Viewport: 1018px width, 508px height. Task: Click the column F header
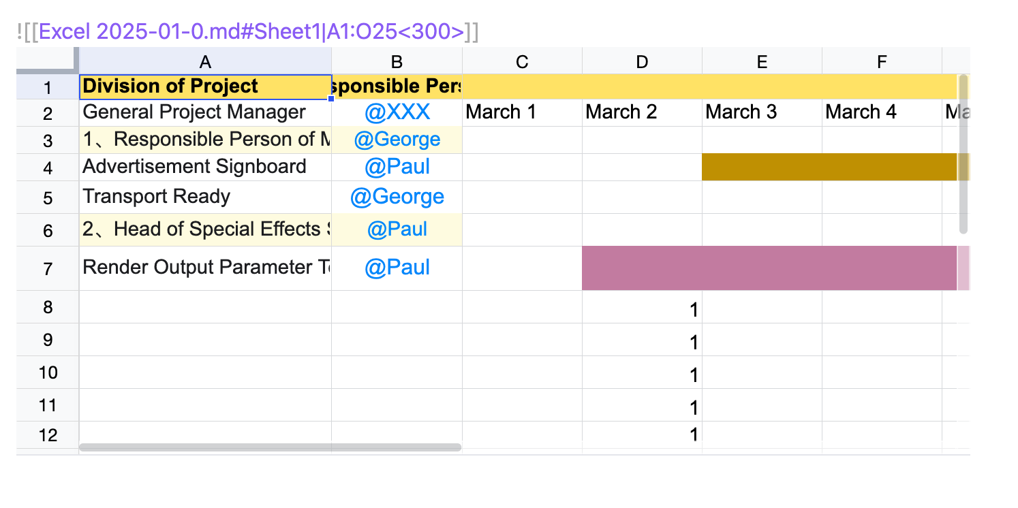882,62
